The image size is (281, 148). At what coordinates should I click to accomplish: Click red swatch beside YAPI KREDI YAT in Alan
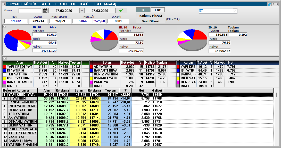4,67
